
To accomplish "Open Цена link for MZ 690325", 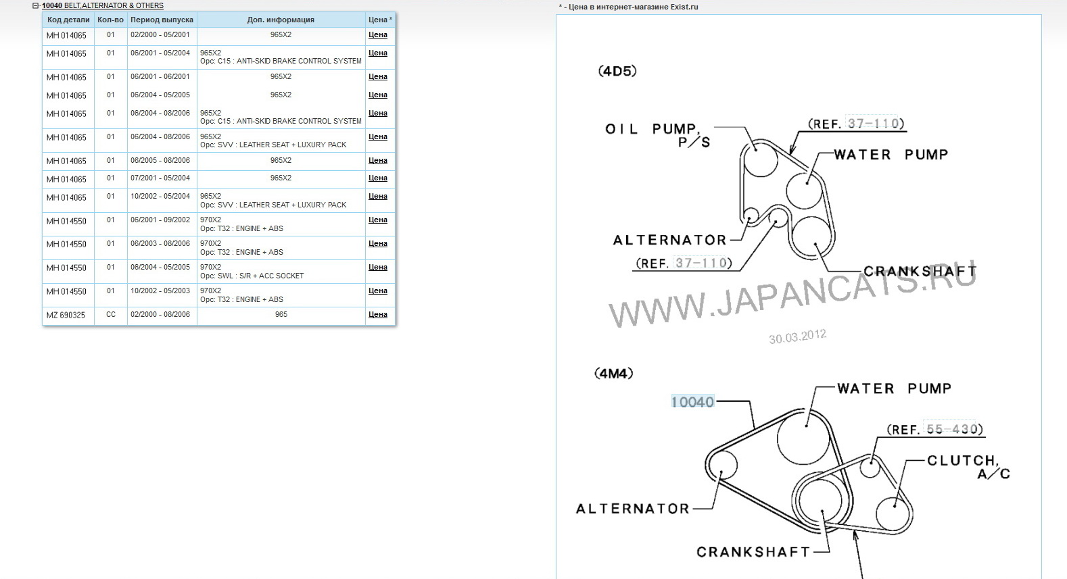I will point(378,314).
